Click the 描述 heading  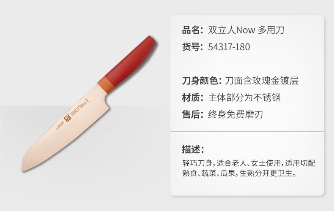pos(193,149)
